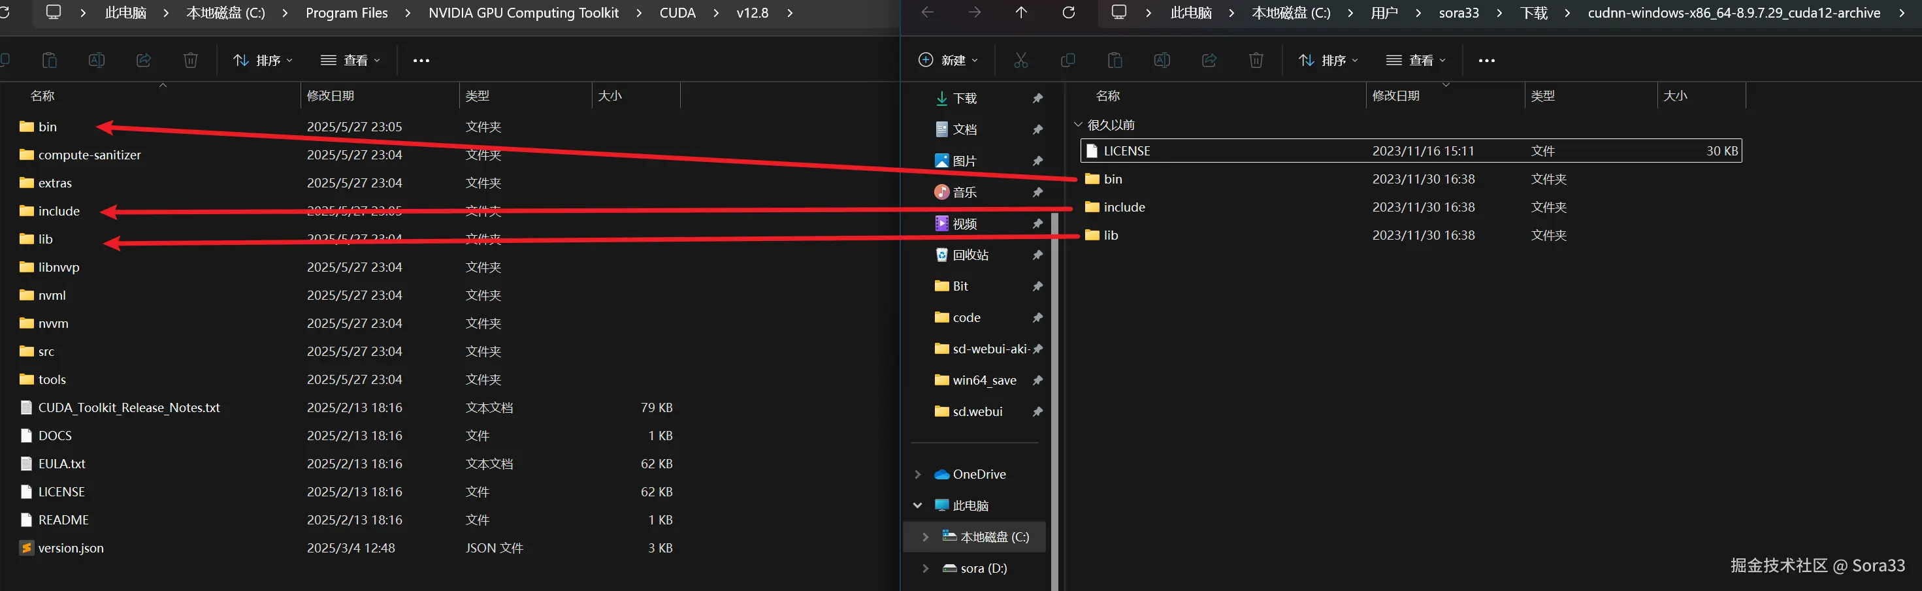This screenshot has height=591, width=1922.
Task: Sort by 修改日期 column in the v12.8 window
Action: tap(379, 95)
